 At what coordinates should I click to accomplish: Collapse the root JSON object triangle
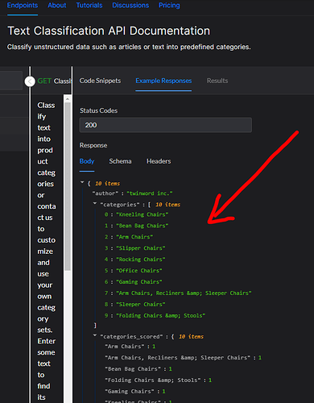(x=82, y=182)
